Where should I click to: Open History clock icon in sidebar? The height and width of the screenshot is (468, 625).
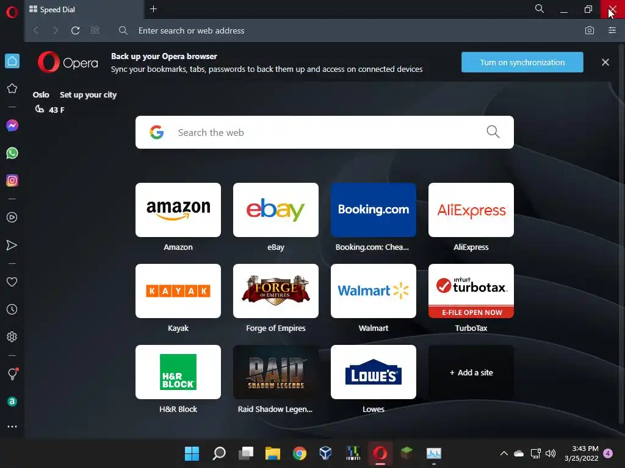point(12,309)
